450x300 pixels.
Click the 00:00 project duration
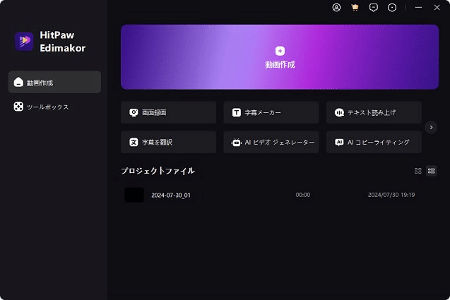(x=303, y=195)
